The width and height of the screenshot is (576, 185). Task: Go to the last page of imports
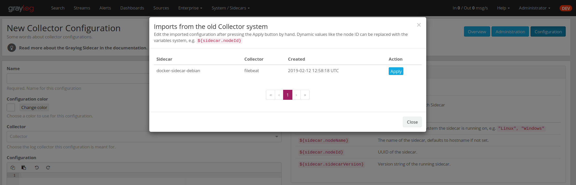(x=305, y=95)
